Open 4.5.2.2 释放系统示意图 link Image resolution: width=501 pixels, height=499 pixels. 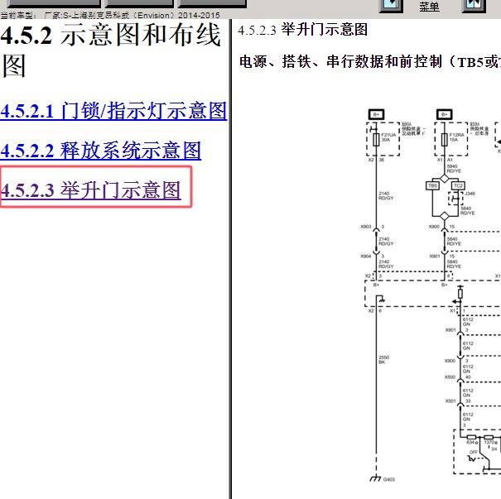click(x=101, y=151)
